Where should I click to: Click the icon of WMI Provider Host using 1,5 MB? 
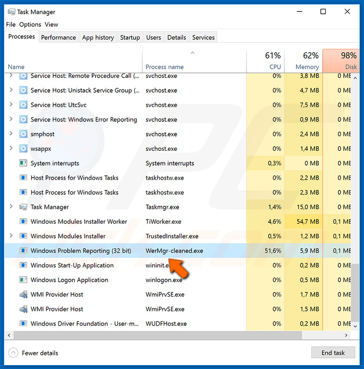23,309
